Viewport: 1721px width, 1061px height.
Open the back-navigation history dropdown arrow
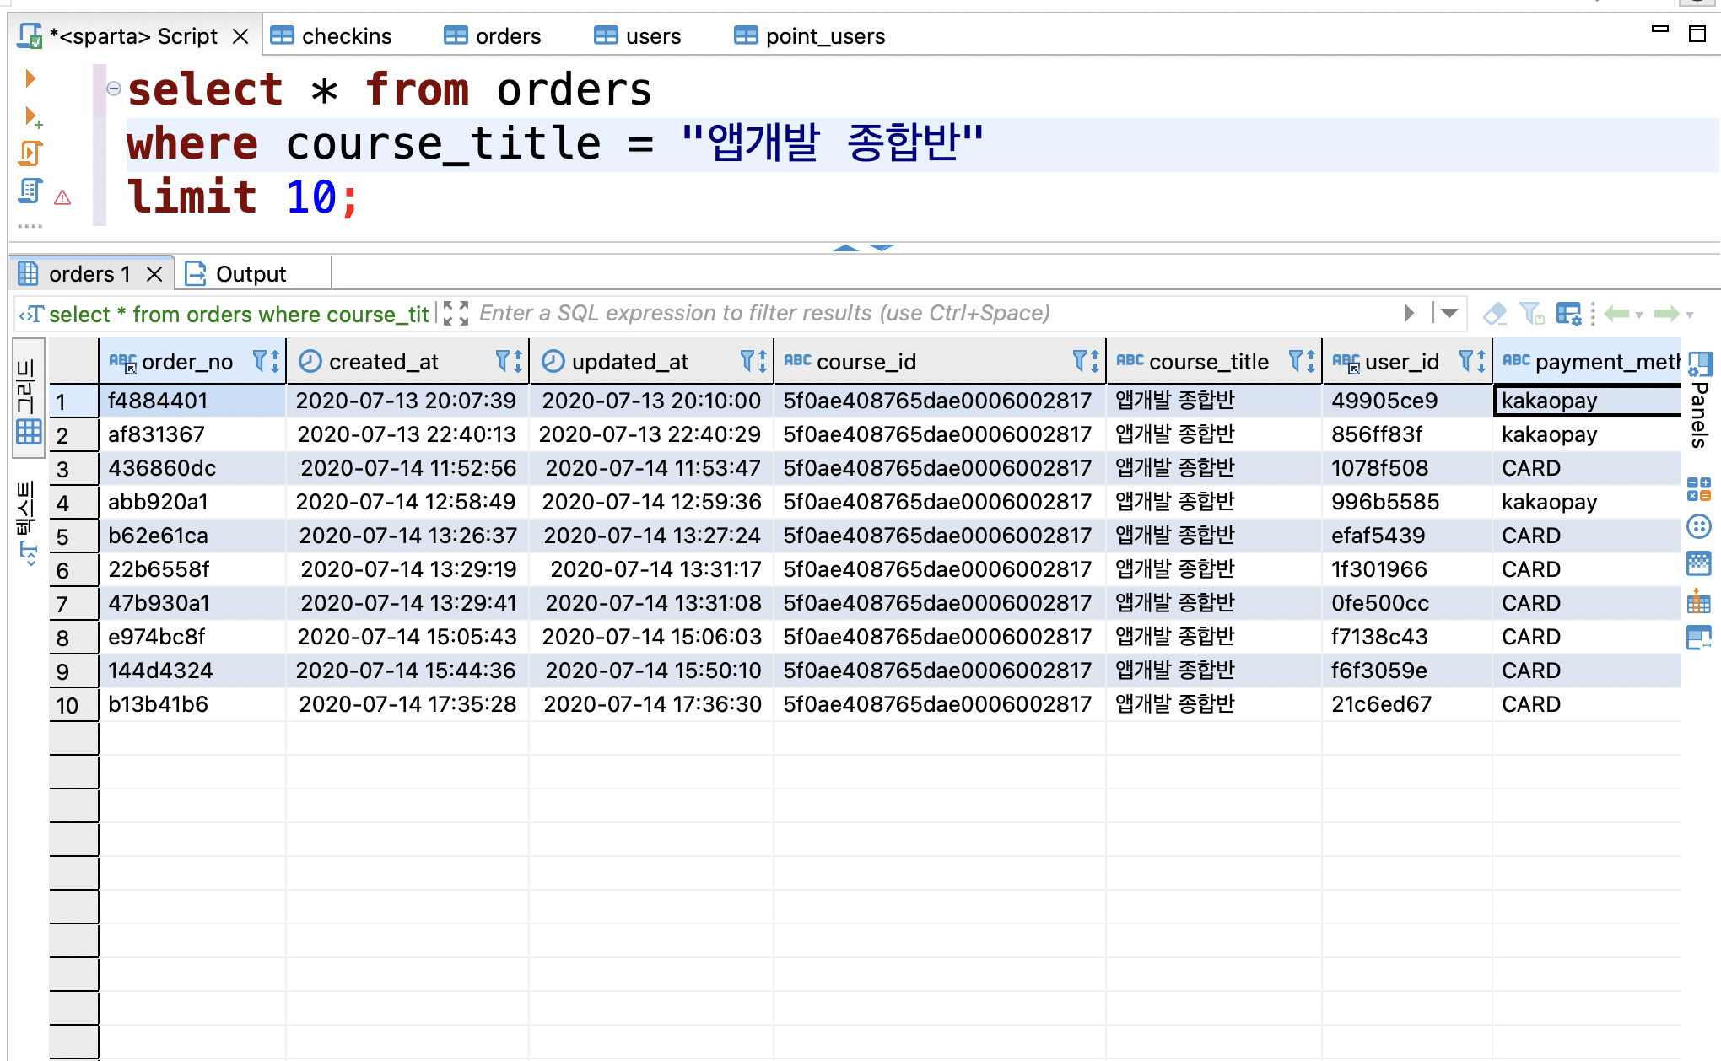1639,315
